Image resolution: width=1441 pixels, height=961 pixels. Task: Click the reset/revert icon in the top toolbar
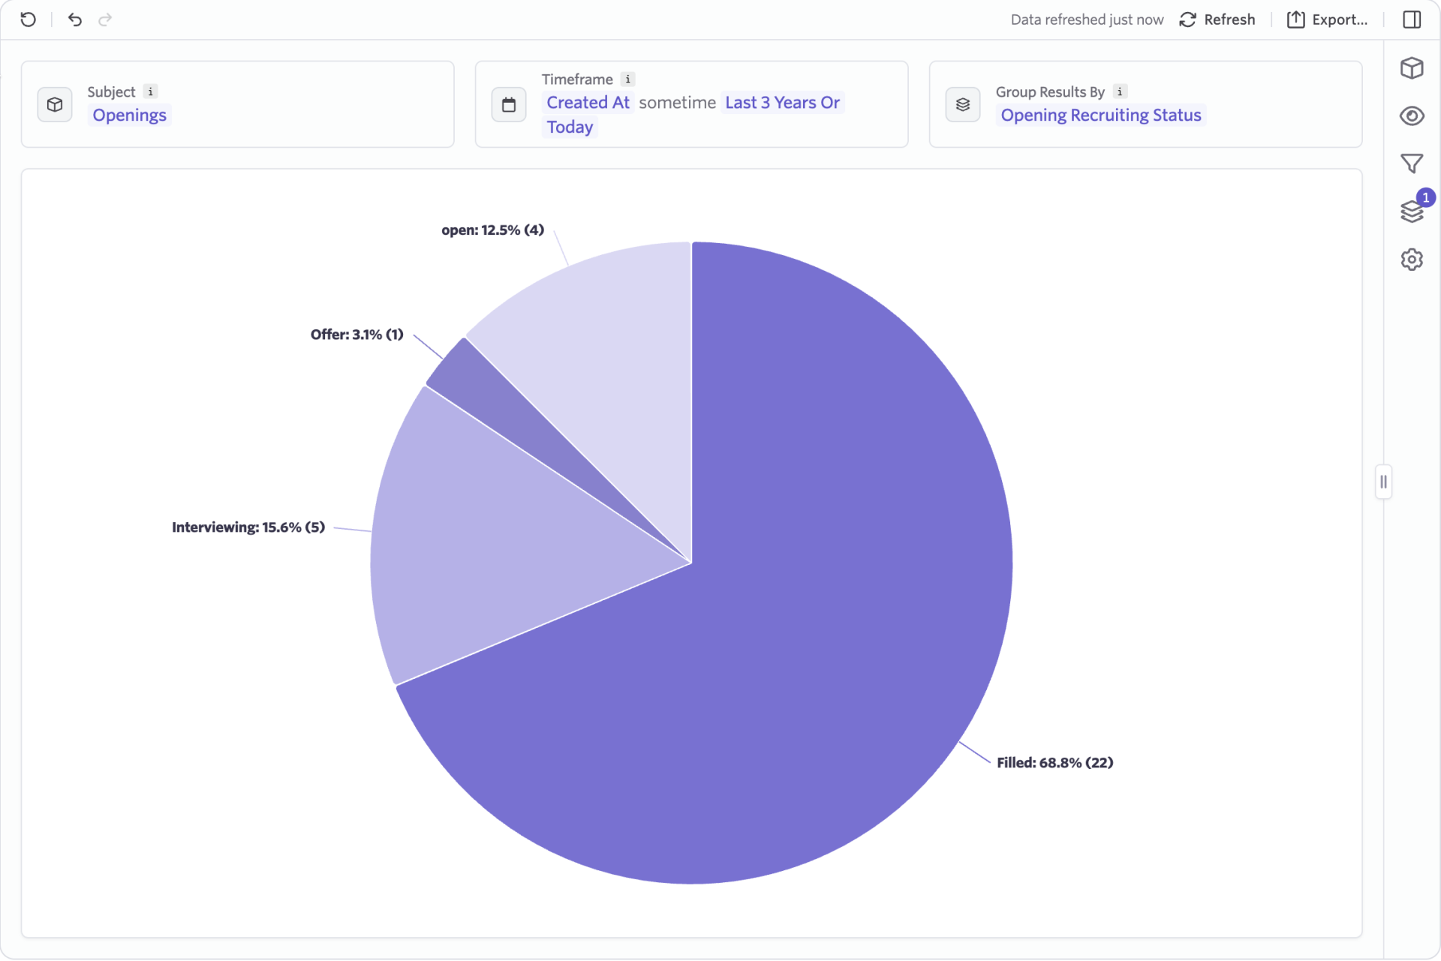(29, 20)
